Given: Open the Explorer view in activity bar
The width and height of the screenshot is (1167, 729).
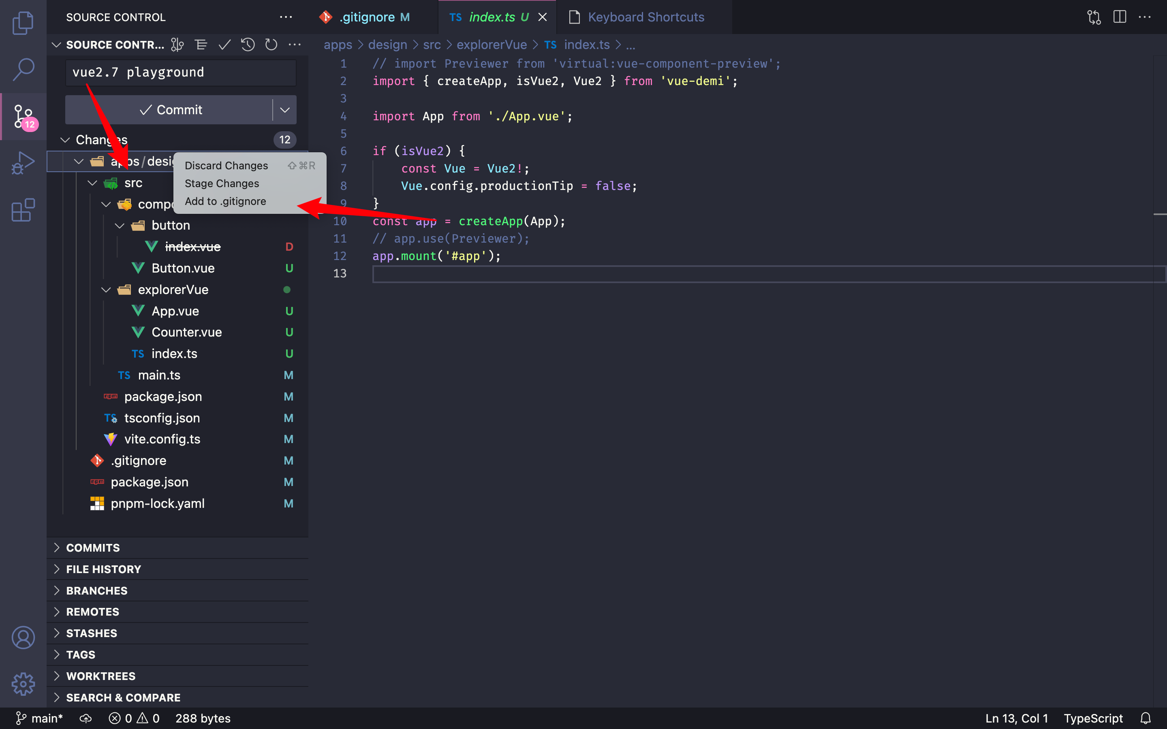Looking at the screenshot, I should pos(23,23).
